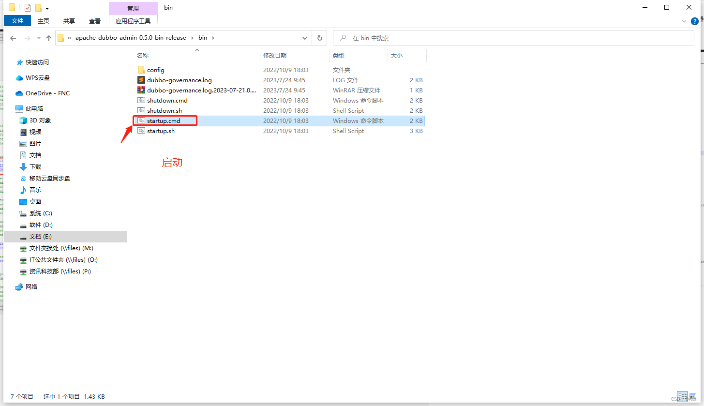Viewport: 704px width, 406px height.
Task: Refresh the current folder view
Action: tap(319, 38)
